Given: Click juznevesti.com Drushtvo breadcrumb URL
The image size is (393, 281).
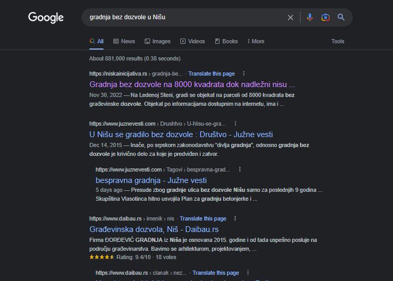Looking at the screenshot, I should 157,124.
